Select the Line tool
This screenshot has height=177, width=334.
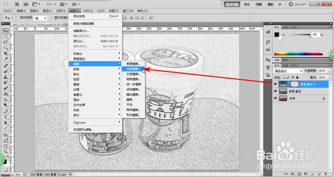pyautogui.click(x=6, y=128)
